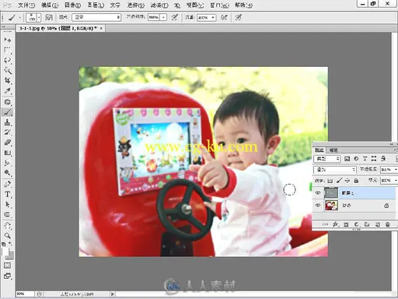Open the layer fill dropdown arrow
This screenshot has height=299, width=398.
(x=396, y=180)
